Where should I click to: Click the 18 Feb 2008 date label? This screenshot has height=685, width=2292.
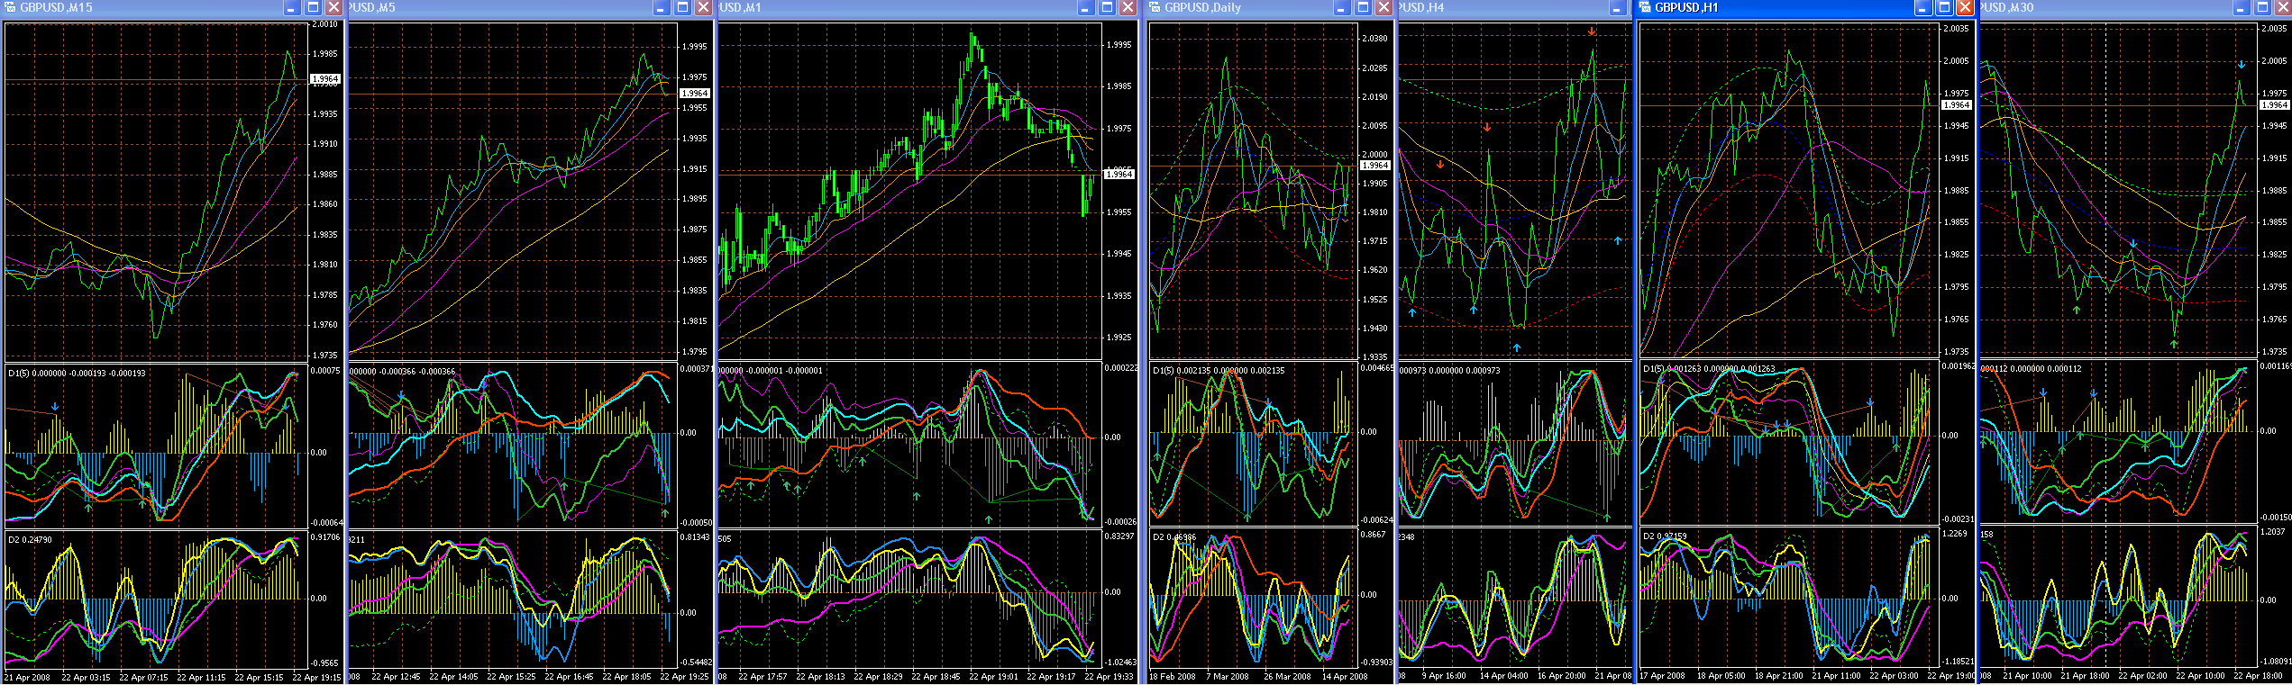pyautogui.click(x=1173, y=676)
